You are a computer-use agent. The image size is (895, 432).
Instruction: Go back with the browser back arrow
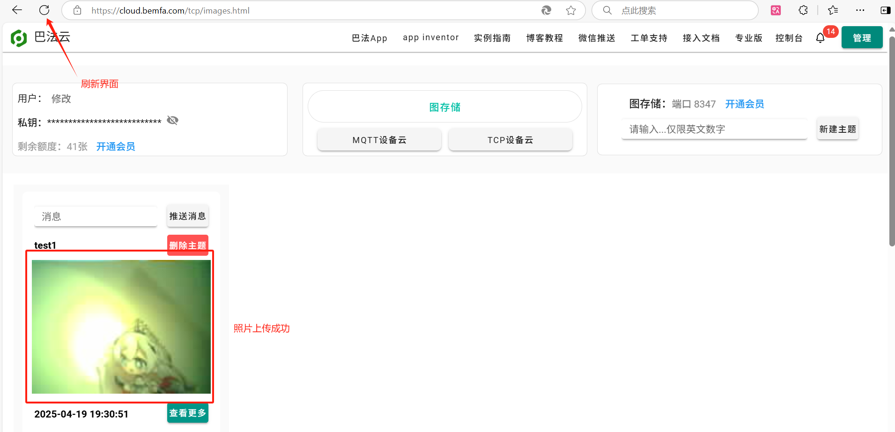[x=17, y=10]
